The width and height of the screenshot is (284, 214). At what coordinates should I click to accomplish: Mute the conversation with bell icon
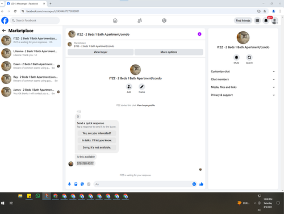[x=236, y=57]
